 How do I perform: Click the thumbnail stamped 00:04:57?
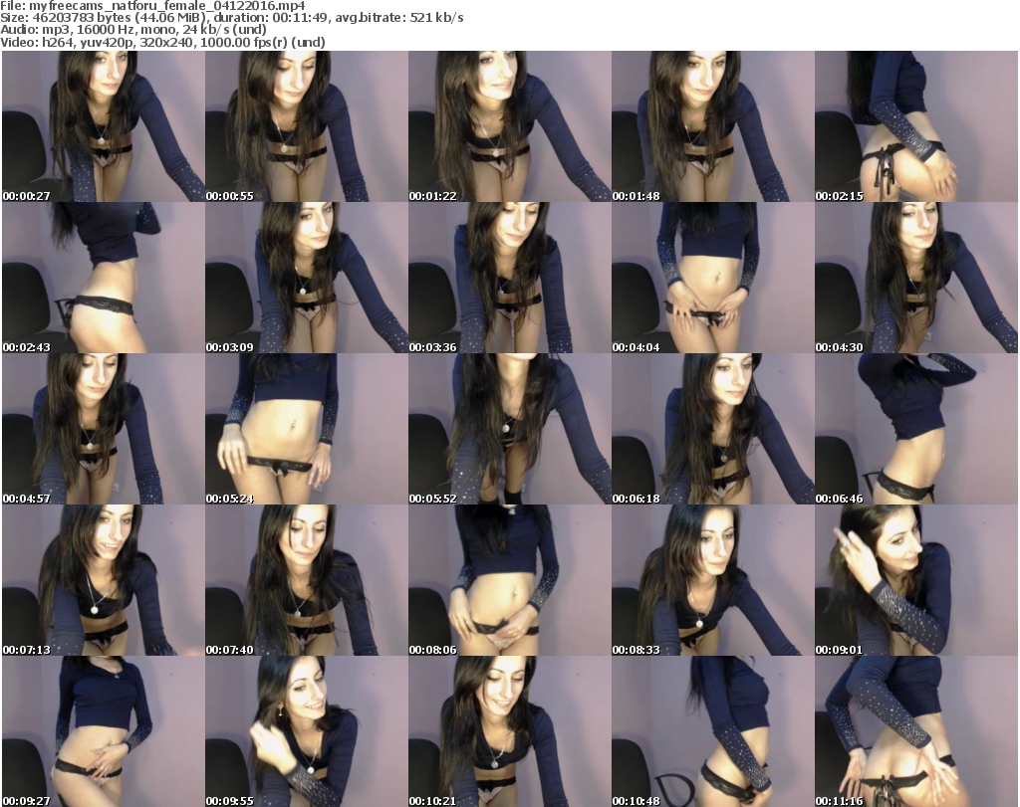(x=104, y=429)
